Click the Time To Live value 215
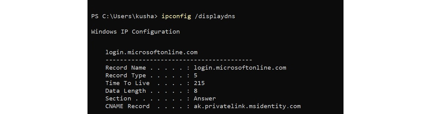This screenshot has width=431, height=114. [199, 83]
